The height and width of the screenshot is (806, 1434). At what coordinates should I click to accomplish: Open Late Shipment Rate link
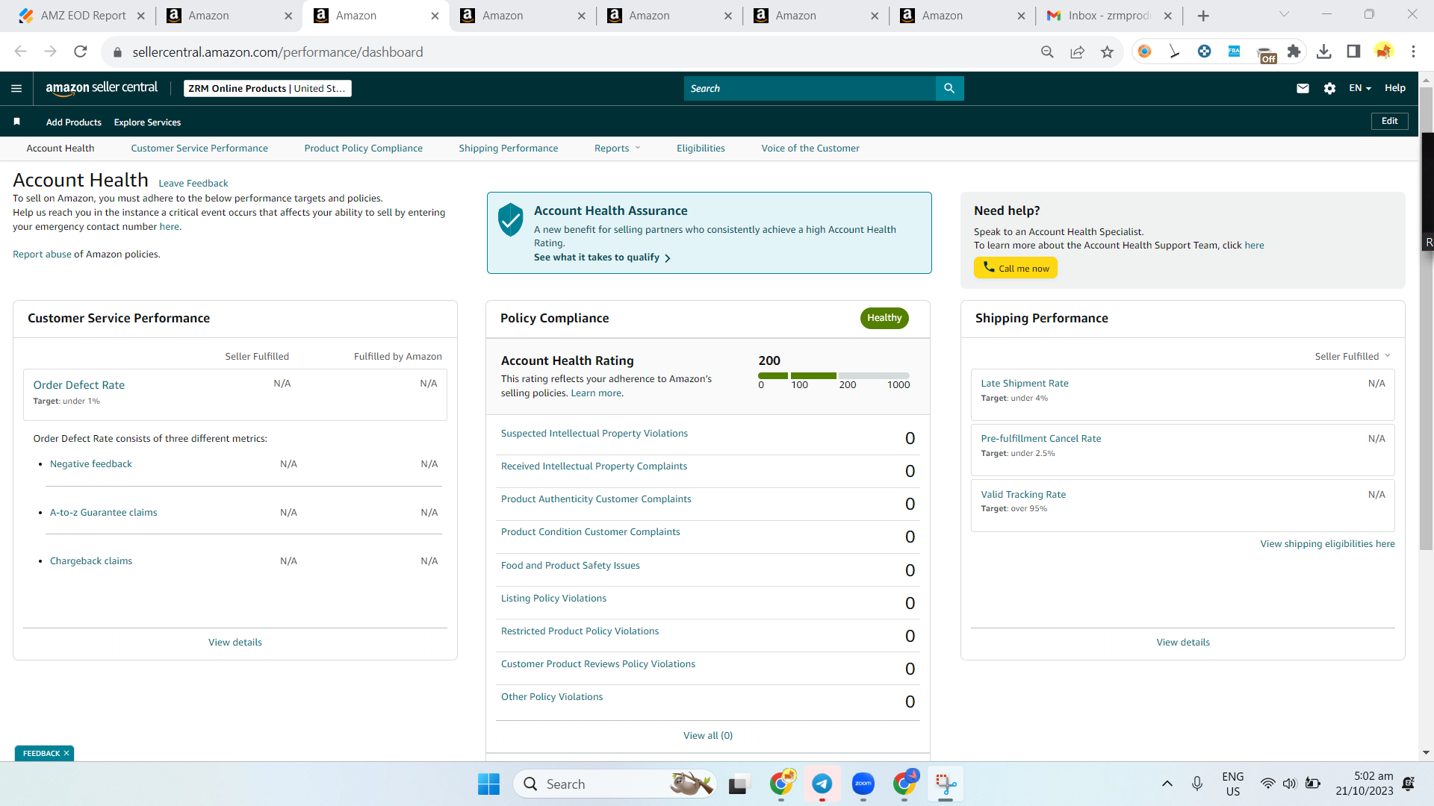pyautogui.click(x=1025, y=383)
